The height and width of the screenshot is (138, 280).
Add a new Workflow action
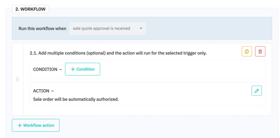pos(35,125)
